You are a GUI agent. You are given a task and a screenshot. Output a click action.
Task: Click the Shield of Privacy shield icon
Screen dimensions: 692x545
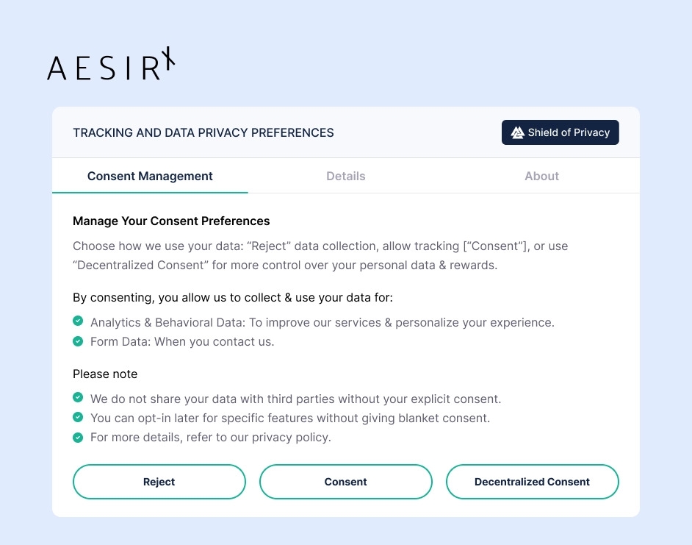pos(516,132)
